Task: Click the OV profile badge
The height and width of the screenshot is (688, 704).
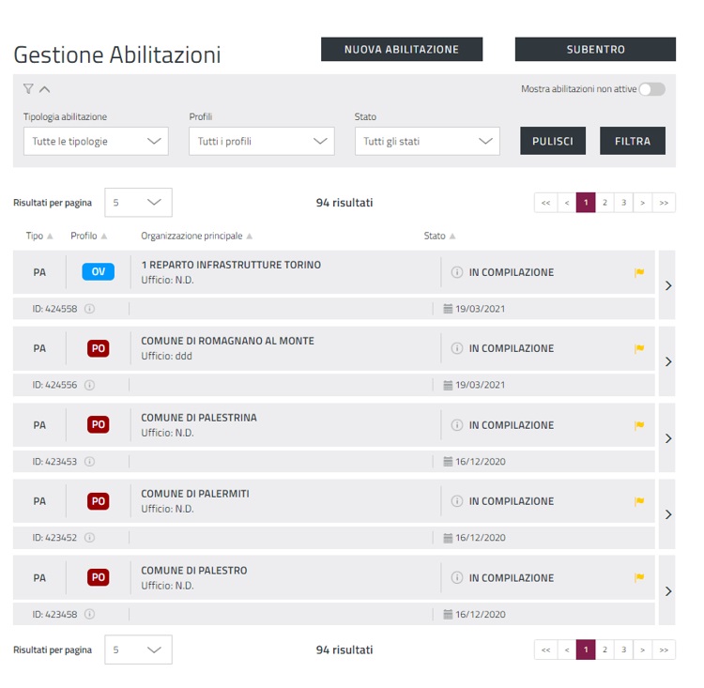Action: [x=98, y=272]
